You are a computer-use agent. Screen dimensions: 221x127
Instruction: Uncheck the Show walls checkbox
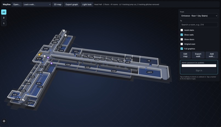click(x=182, y=35)
